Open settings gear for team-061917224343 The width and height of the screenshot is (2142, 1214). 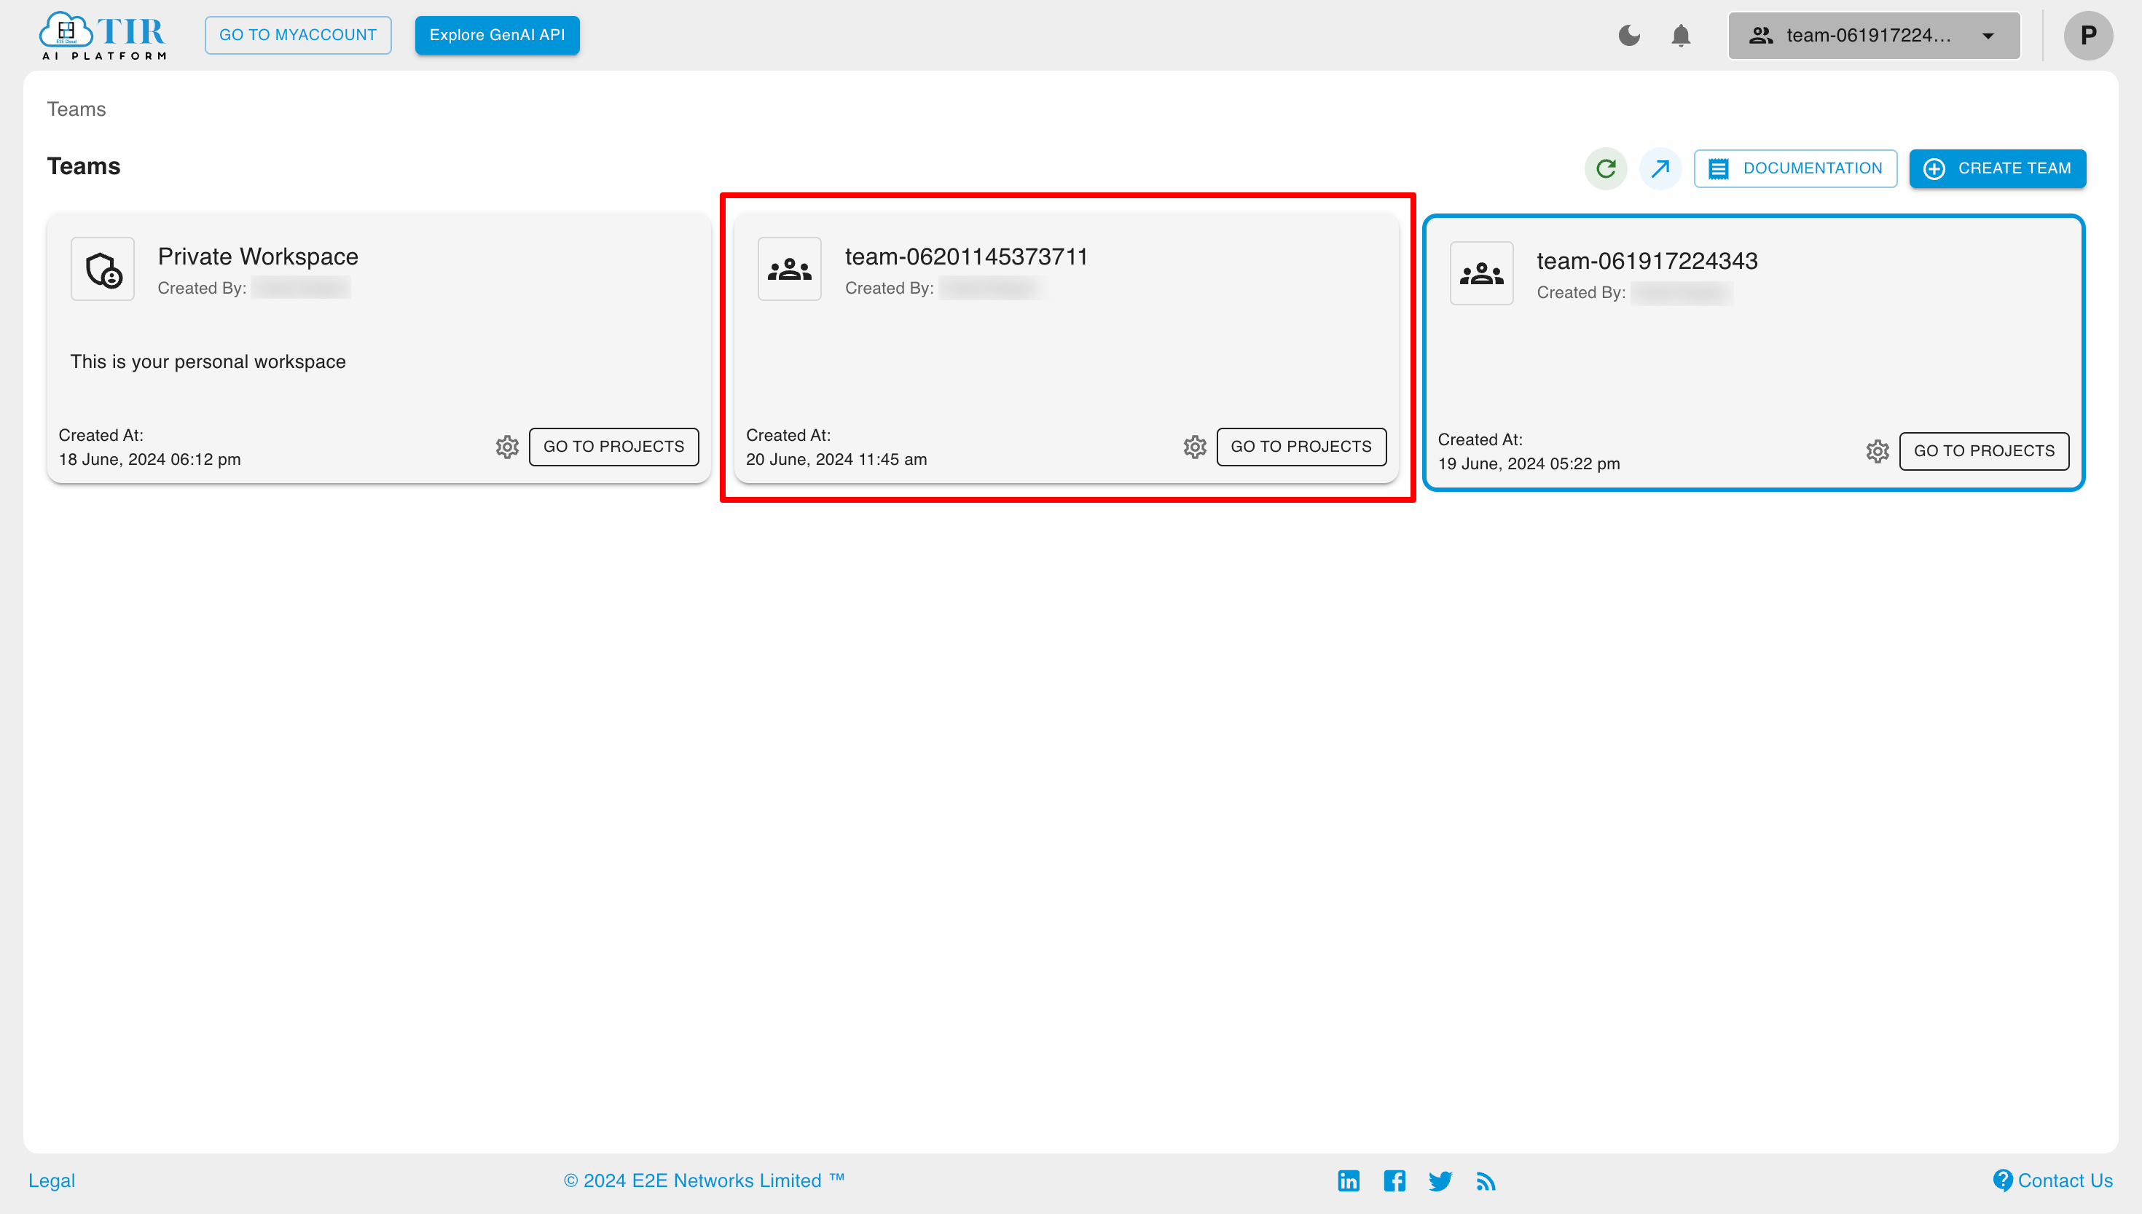click(x=1877, y=451)
